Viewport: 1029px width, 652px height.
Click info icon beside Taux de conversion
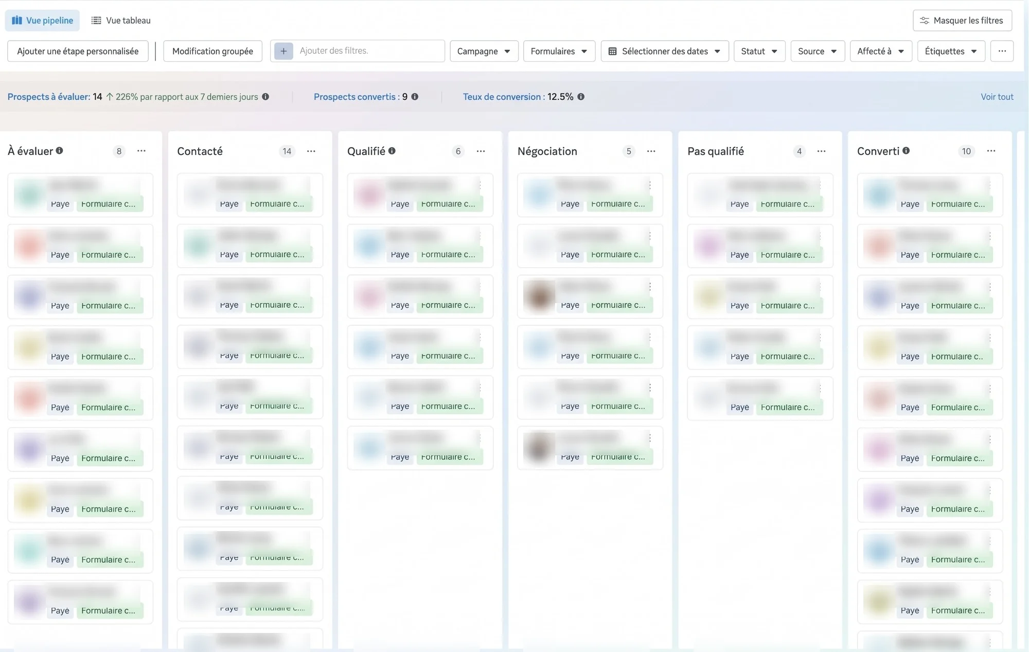pyautogui.click(x=581, y=97)
